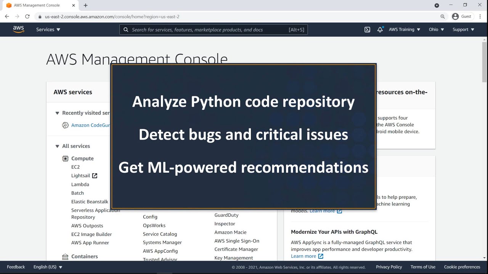Open the Services dropdown menu

point(48,30)
